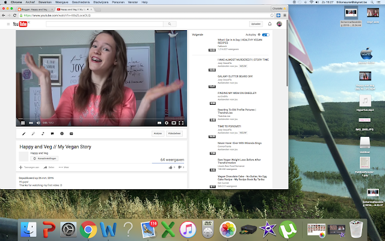The height and width of the screenshot is (241, 385).
Task: Click the YouTube page scrollbar
Action: click(287, 53)
